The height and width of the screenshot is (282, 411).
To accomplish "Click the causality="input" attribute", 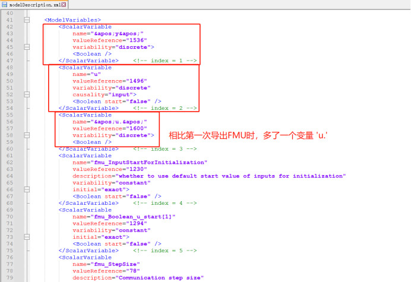I will pos(105,94).
